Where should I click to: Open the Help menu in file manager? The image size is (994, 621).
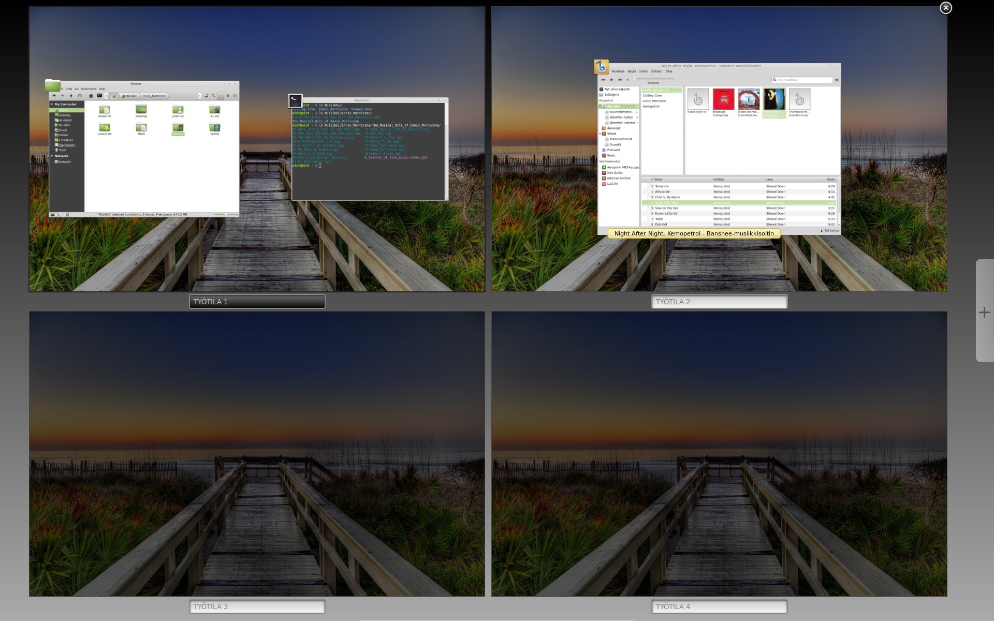102,89
